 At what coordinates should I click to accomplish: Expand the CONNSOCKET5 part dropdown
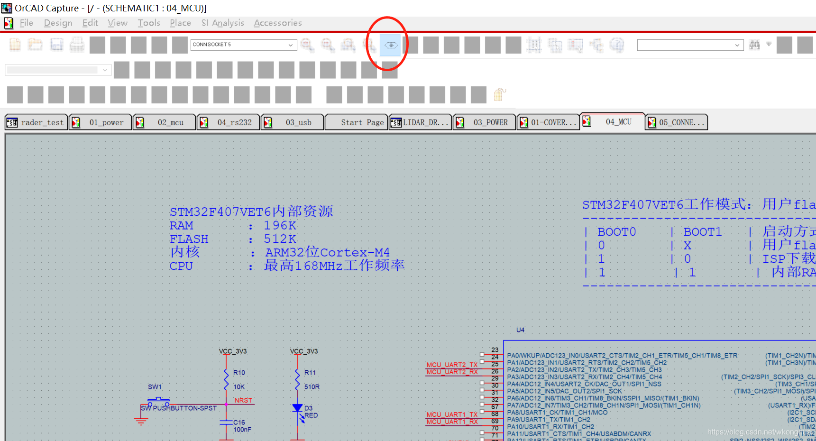pyautogui.click(x=291, y=45)
